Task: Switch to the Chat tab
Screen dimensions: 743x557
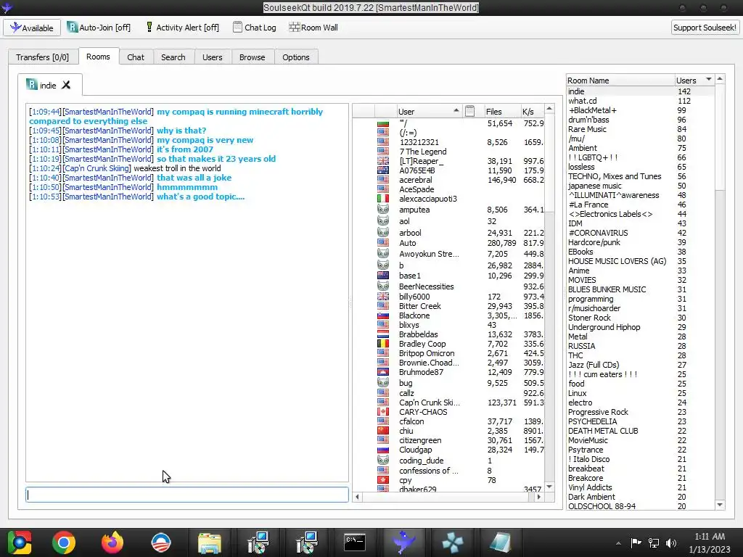Action: coord(136,57)
